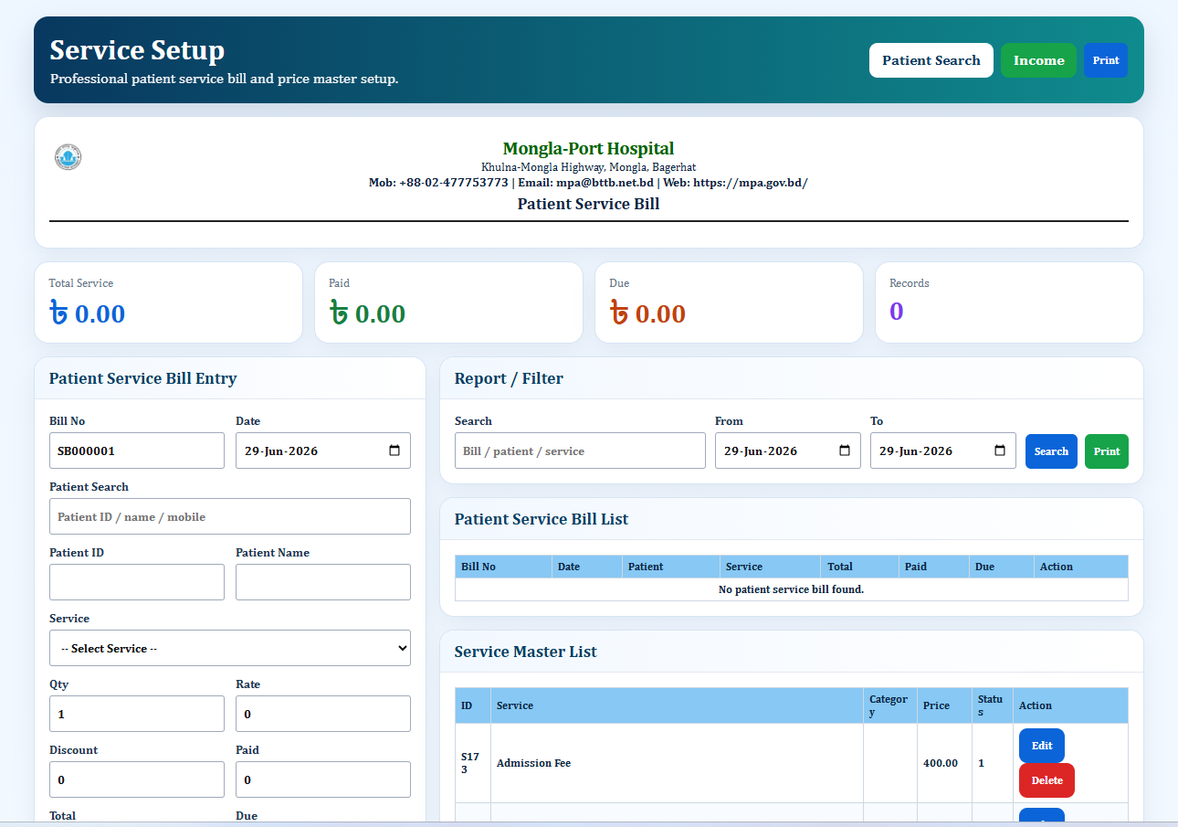1178x827 pixels.
Task: Click the Total Service amount card
Action: 168,302
